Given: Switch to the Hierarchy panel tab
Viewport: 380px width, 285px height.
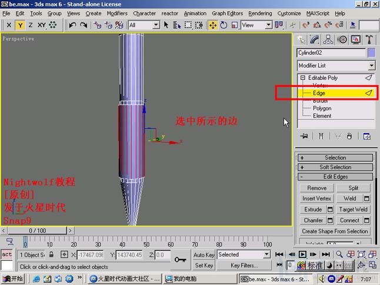Looking at the screenshot, I should coord(328,40).
